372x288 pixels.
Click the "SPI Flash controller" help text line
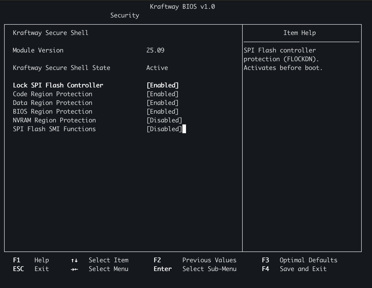280,50
